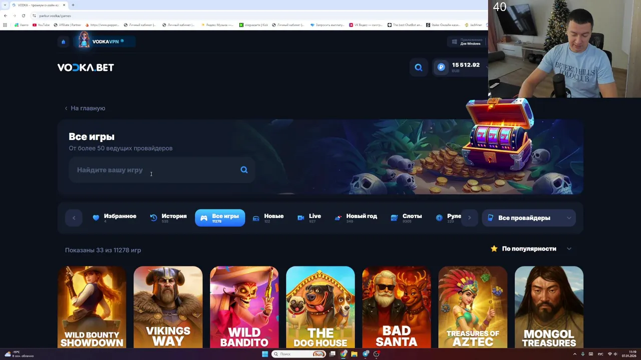Open Vikings Way game
Screen dimensions: 641x360
coord(168,307)
